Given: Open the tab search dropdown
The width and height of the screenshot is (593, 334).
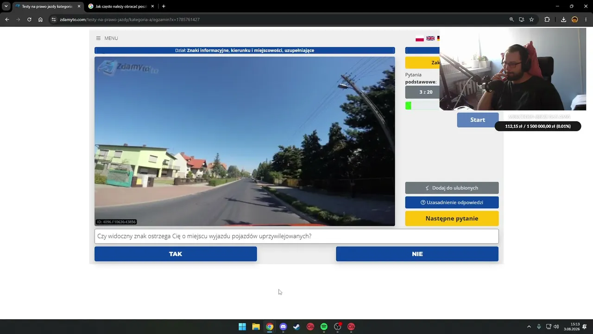Looking at the screenshot, I should coord(6,6).
